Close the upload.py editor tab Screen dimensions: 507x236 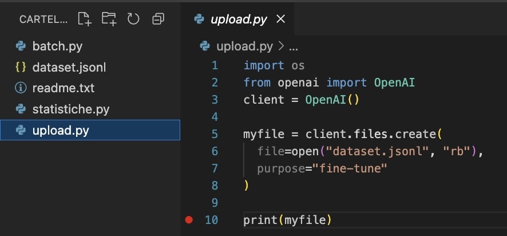[x=280, y=19]
